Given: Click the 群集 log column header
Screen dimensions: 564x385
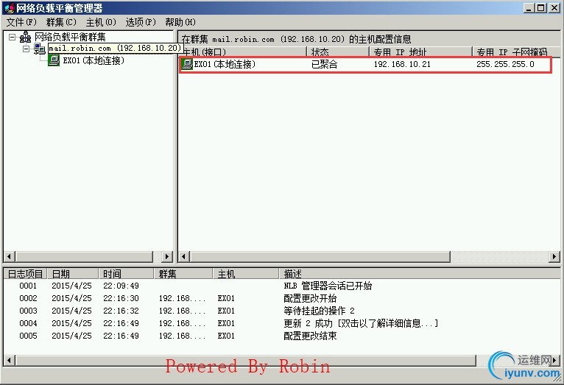Looking at the screenshot, I should click(x=183, y=274).
